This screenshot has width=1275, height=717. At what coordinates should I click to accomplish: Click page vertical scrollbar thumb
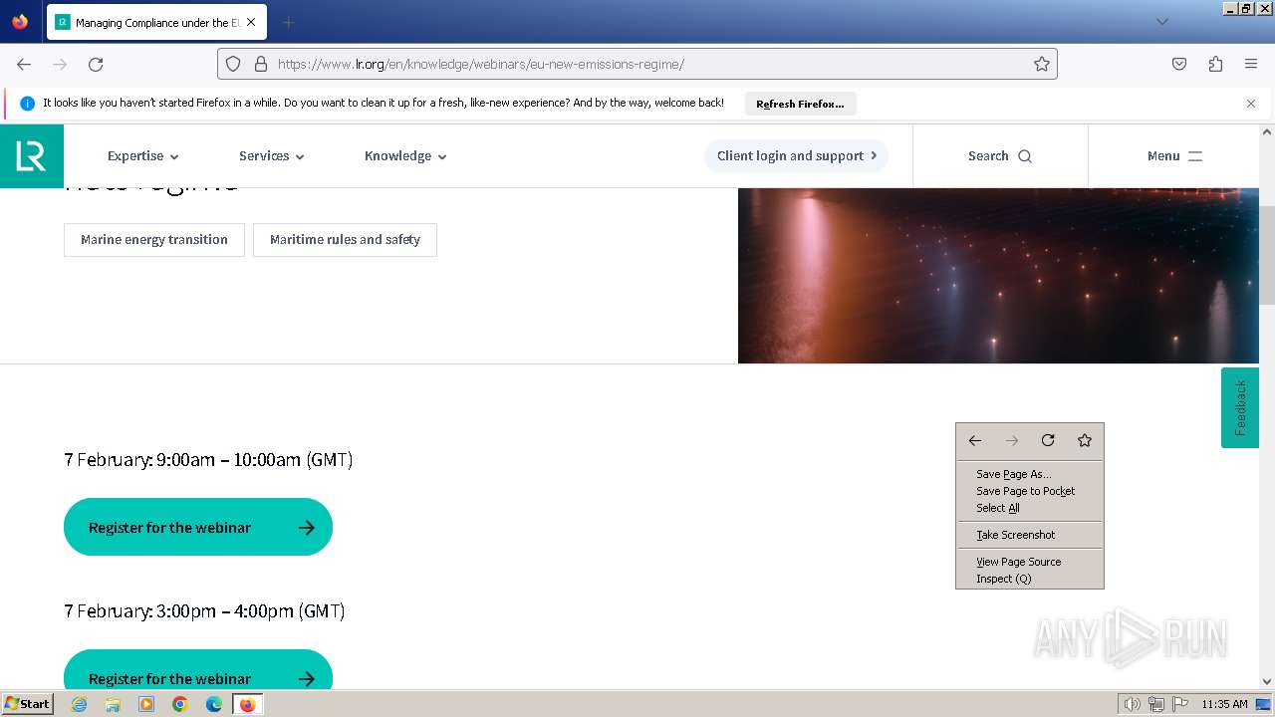click(x=1267, y=255)
